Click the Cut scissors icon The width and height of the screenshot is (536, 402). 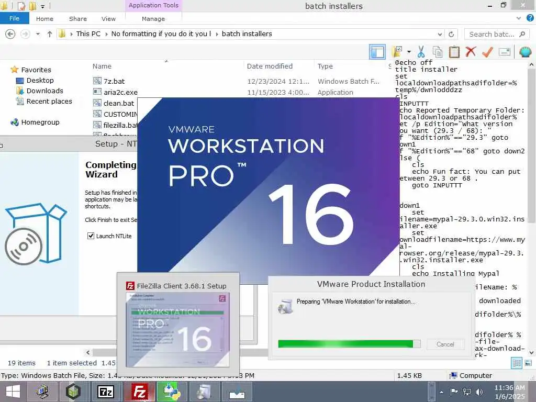tap(421, 52)
